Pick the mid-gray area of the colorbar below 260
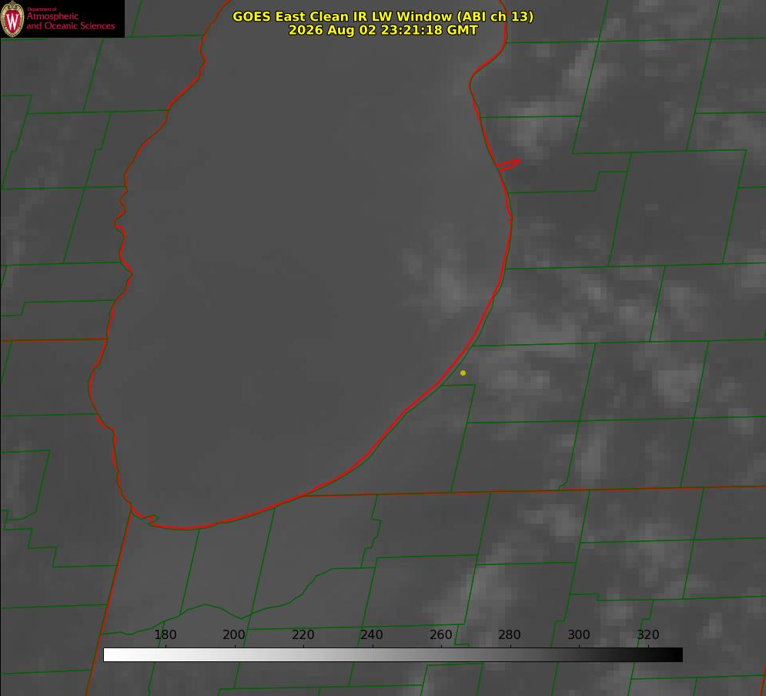Image resolution: width=766 pixels, height=696 pixels. (441, 655)
